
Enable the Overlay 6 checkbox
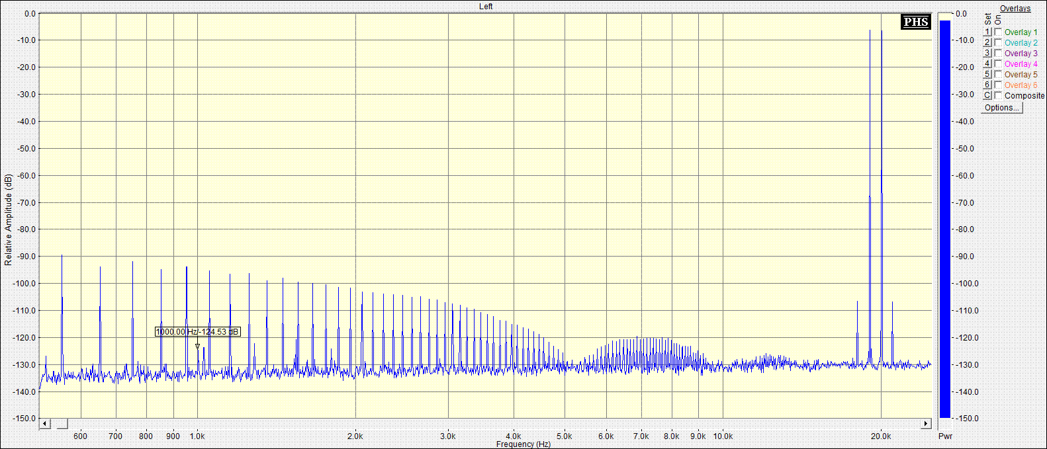998,85
